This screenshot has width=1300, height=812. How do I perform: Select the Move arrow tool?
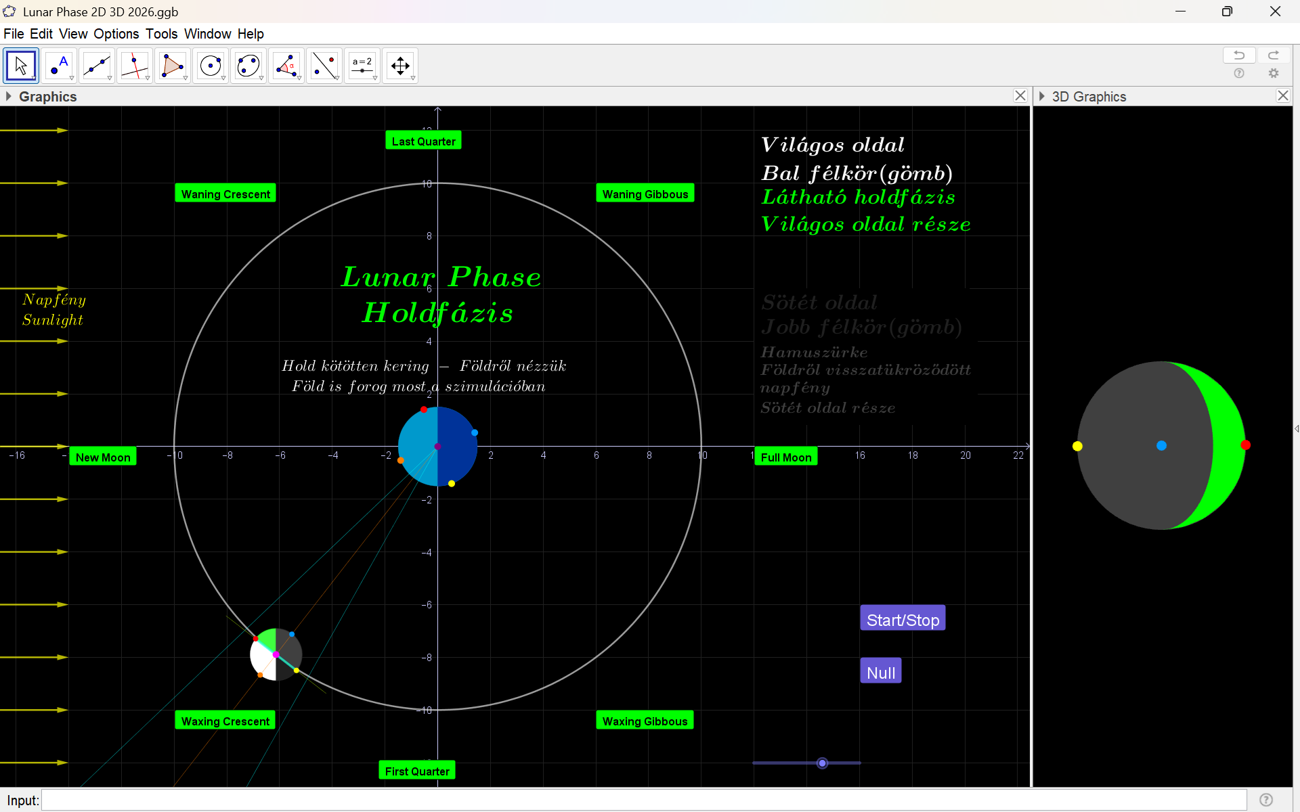click(21, 66)
